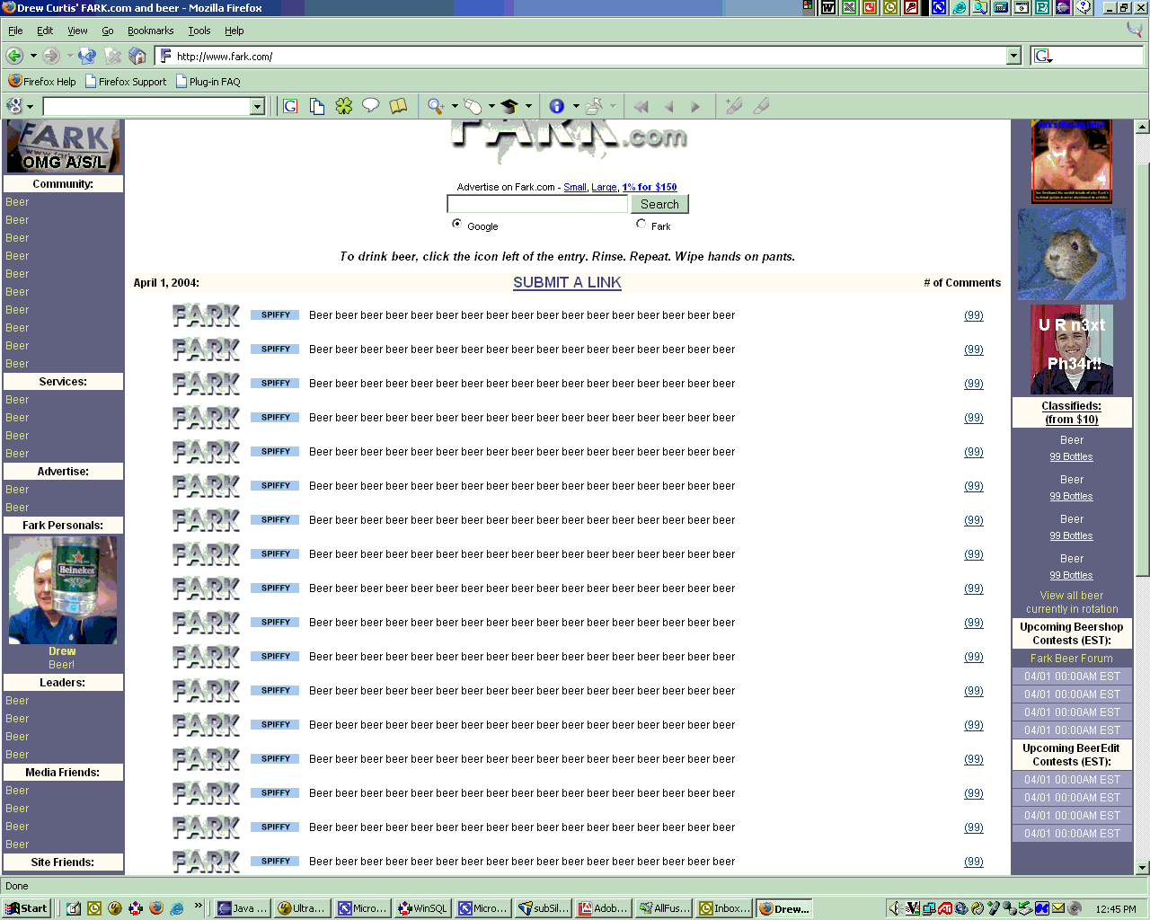Open the graduation cap dropdown arrow
The width and height of the screenshot is (1150, 920).
coord(528,106)
